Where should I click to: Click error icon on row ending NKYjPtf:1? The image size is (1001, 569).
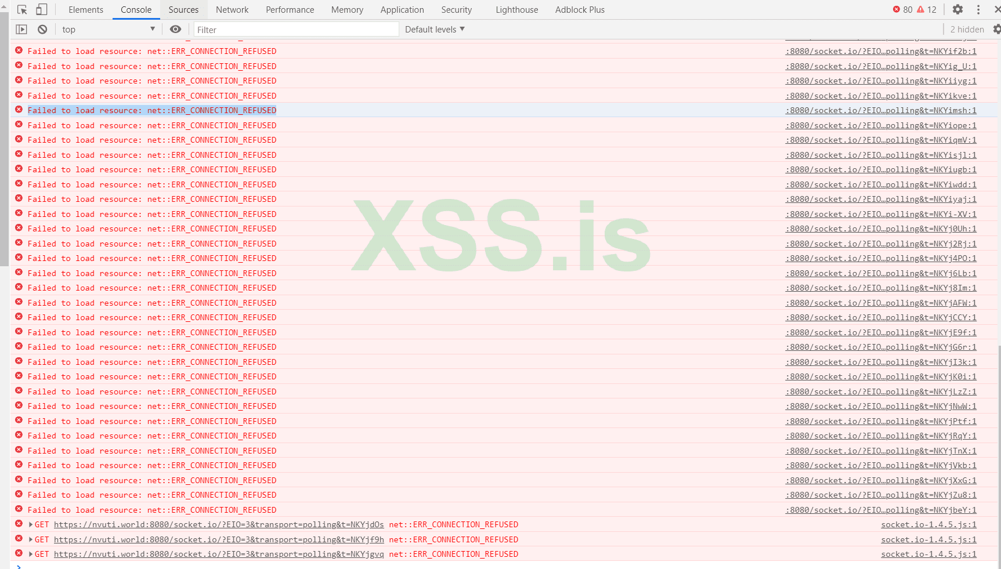19,421
